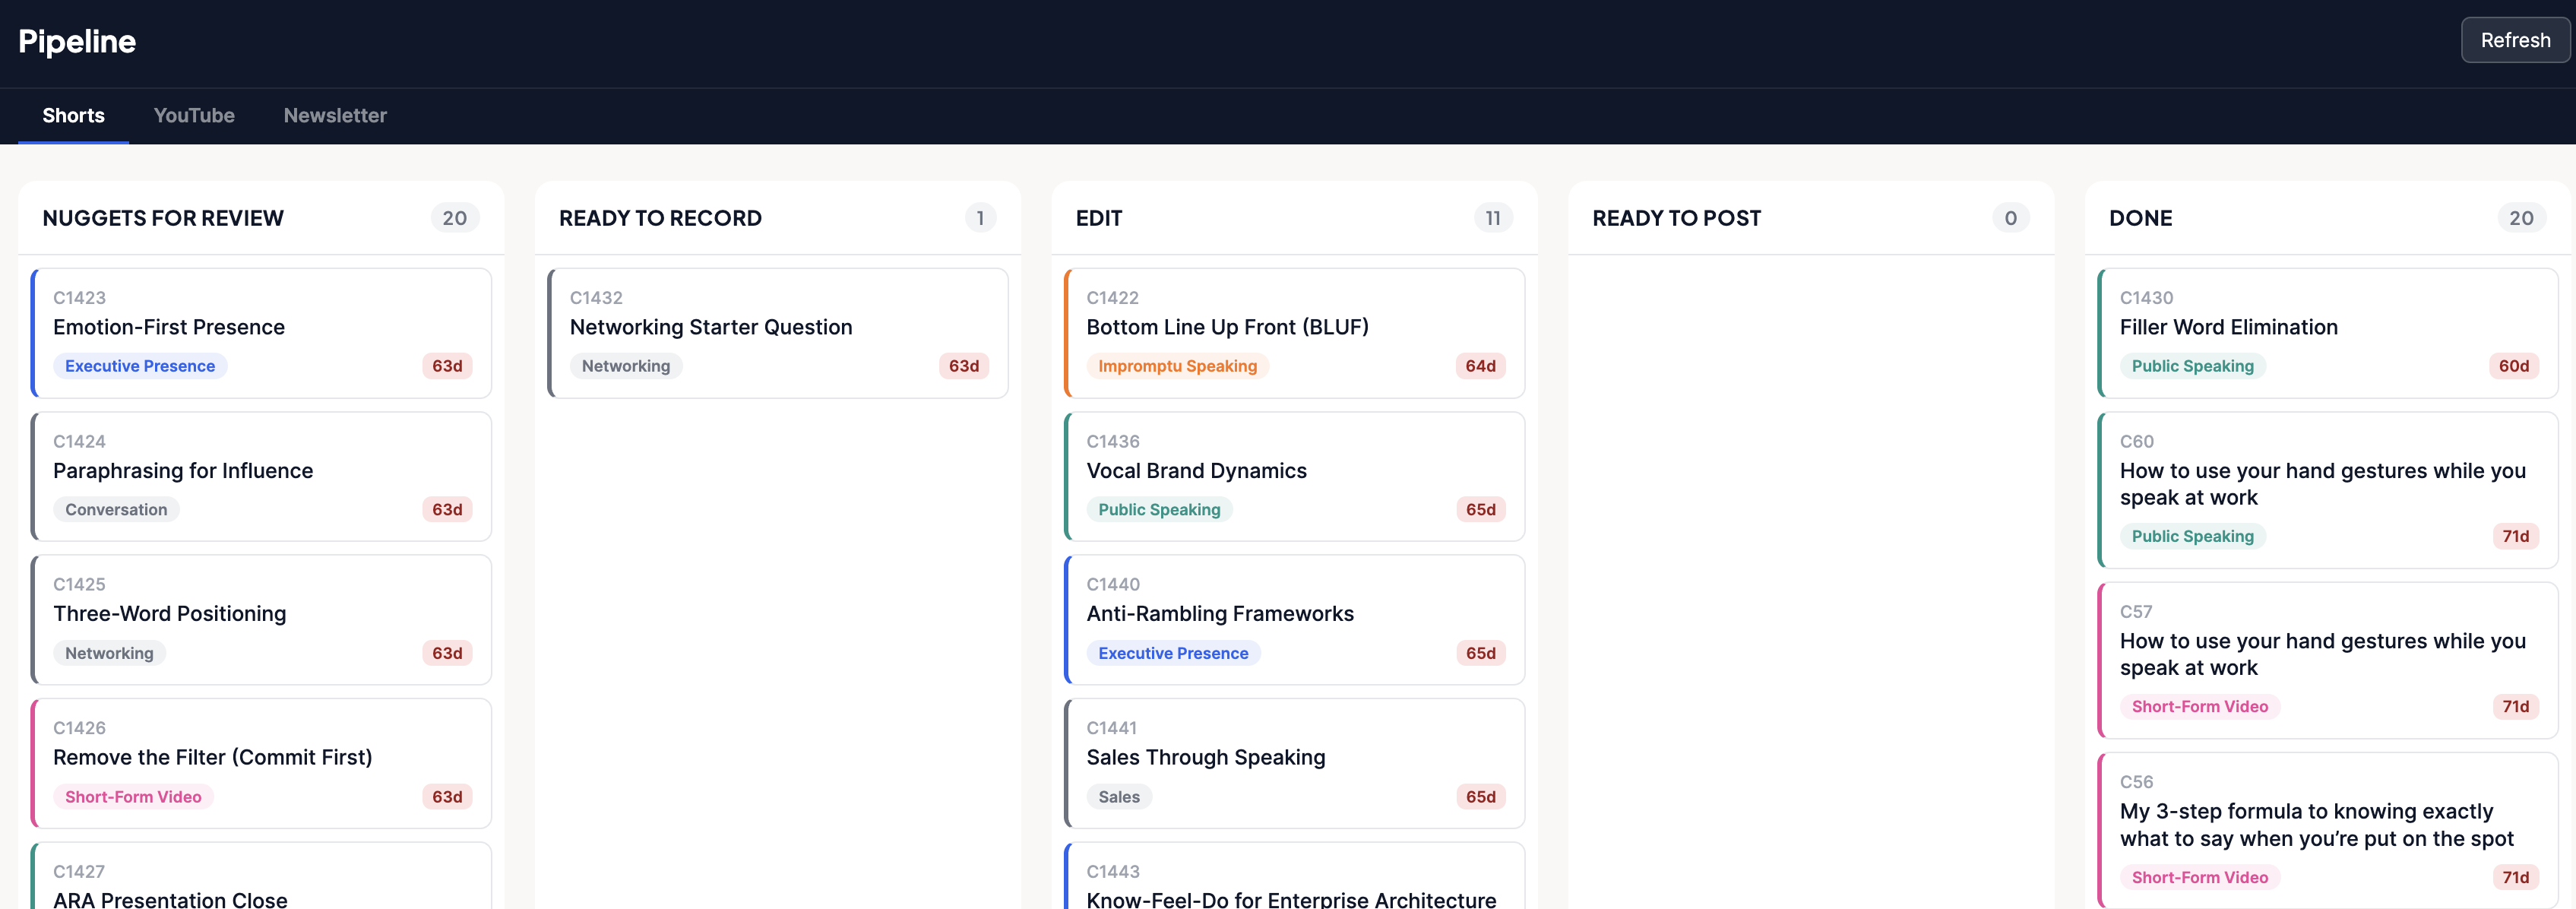Open Networking Starter Question card
Image resolution: width=2576 pixels, height=909 pixels.
[778, 333]
